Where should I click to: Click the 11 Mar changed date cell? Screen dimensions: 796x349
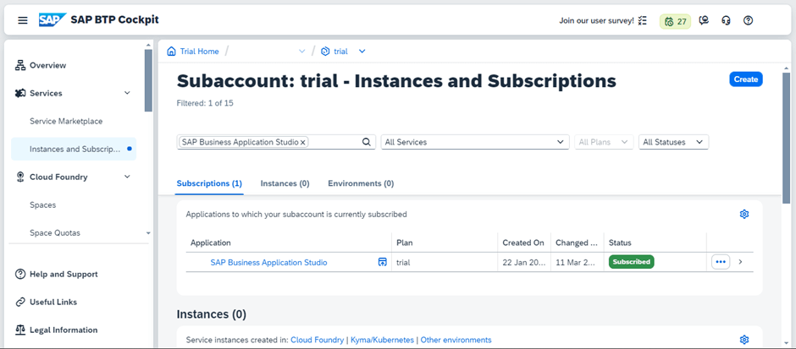point(578,262)
